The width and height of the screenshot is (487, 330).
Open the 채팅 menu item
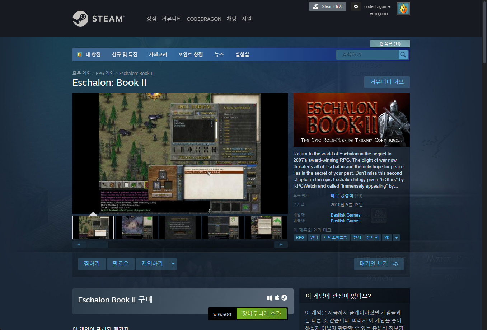pos(231,19)
